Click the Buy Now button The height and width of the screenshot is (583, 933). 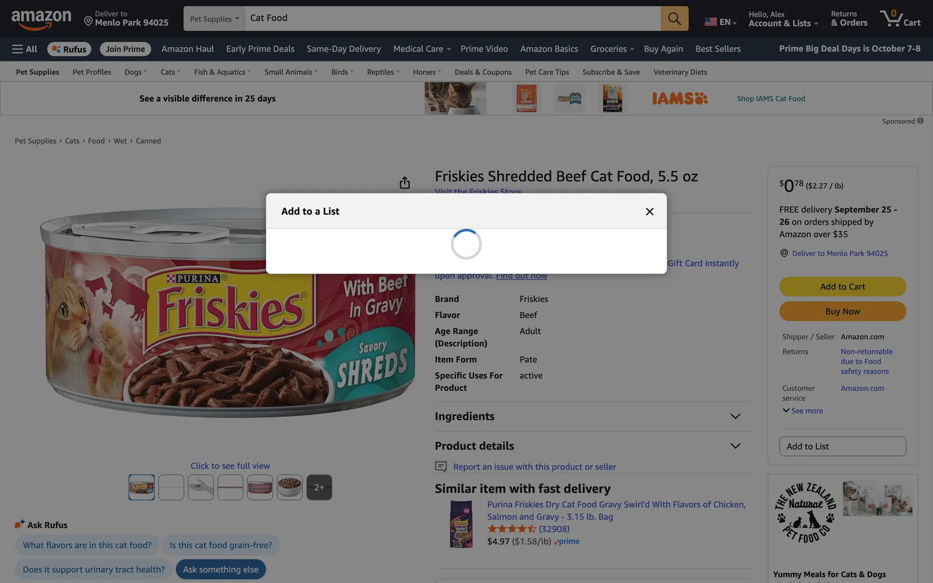842,311
